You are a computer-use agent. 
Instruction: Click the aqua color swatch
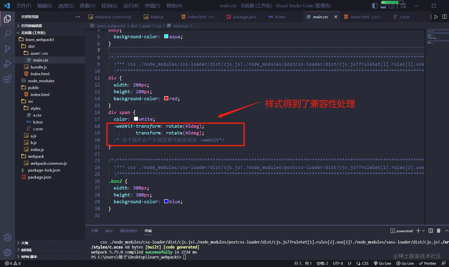(166, 36)
